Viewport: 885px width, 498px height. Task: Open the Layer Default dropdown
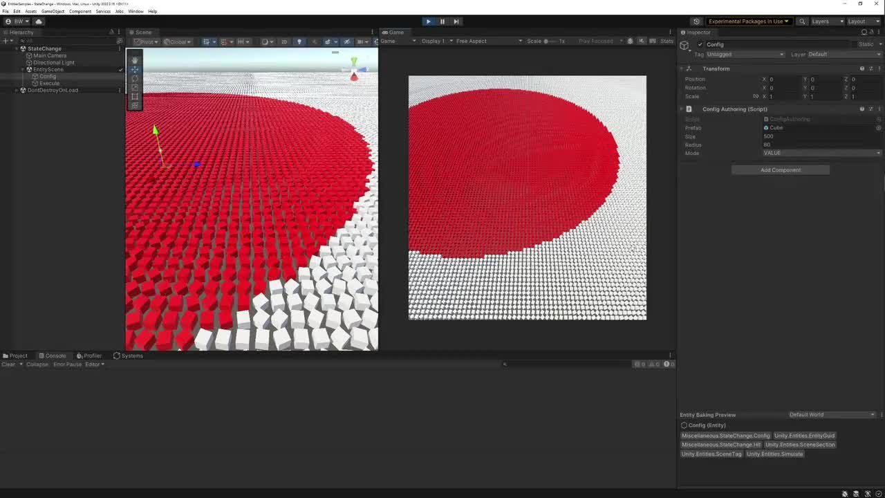pyautogui.click(x=845, y=54)
